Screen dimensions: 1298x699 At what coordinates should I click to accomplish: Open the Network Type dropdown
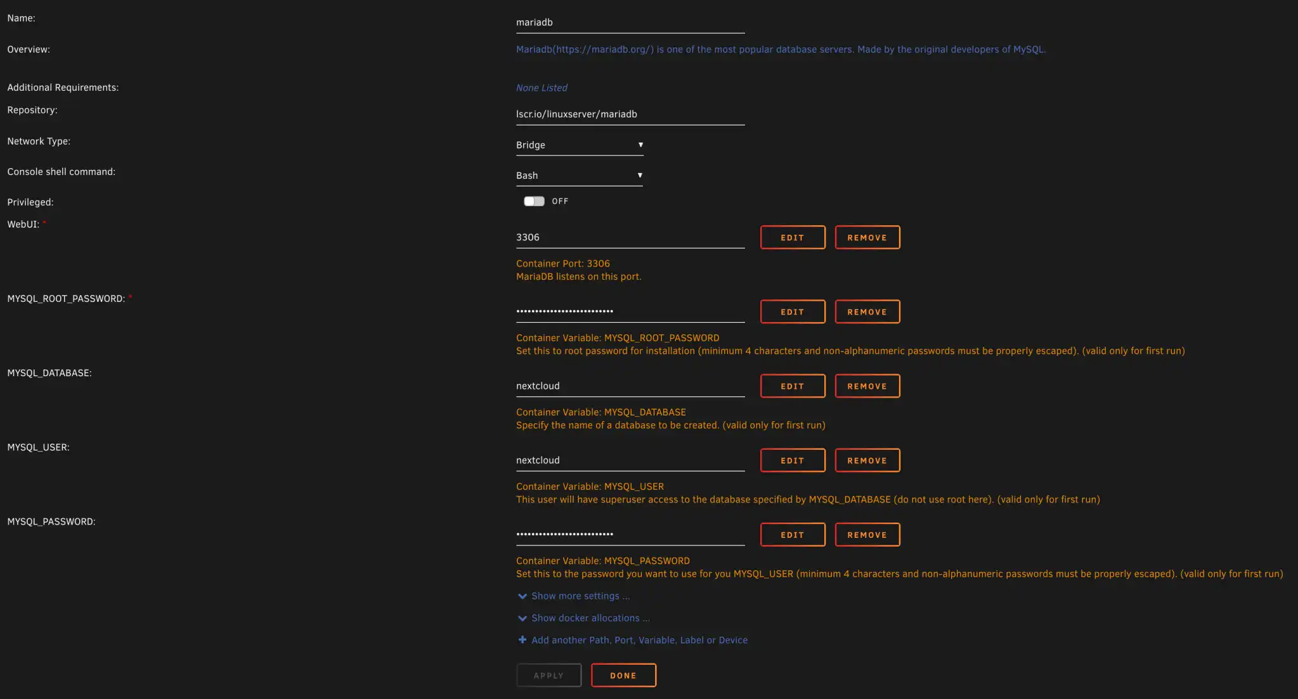pyautogui.click(x=579, y=145)
